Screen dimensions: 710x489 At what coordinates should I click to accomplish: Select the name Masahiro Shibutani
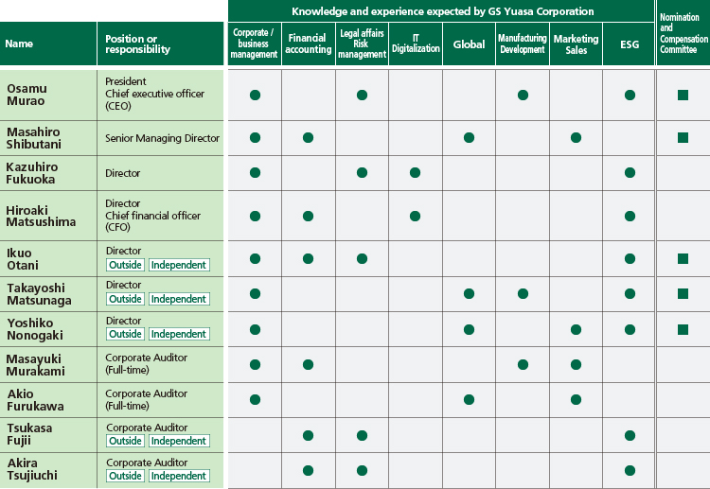(x=33, y=138)
